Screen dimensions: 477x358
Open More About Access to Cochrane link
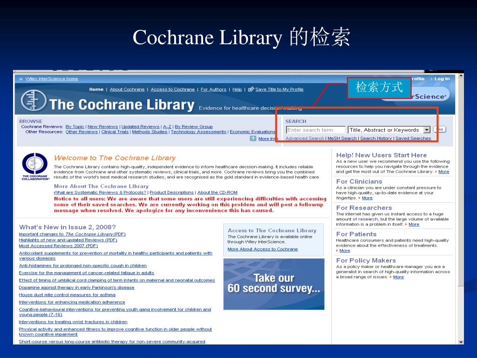pyautogui.click(x=263, y=249)
